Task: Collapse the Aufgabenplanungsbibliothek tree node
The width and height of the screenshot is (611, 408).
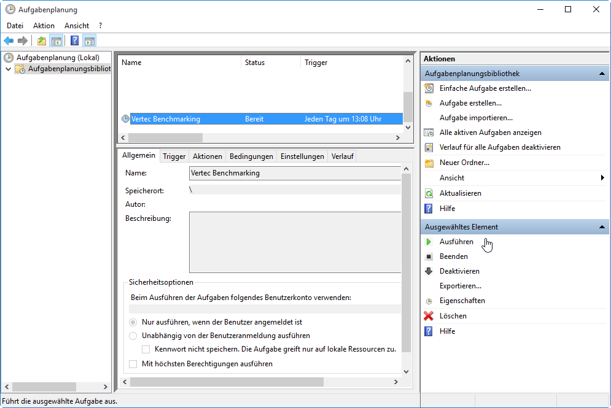Action: coord(8,69)
